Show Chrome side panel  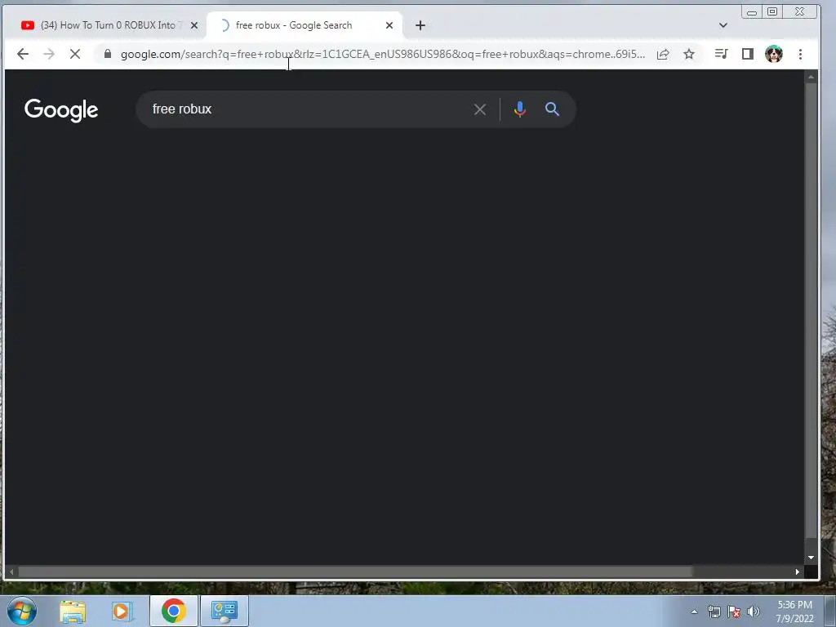point(748,54)
